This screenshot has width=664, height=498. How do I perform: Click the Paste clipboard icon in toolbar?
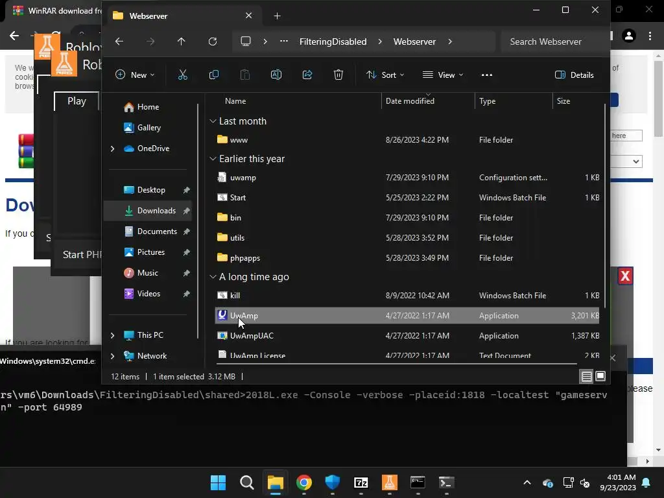244,75
